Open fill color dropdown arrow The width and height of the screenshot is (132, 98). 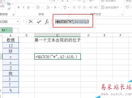tap(51, 7)
